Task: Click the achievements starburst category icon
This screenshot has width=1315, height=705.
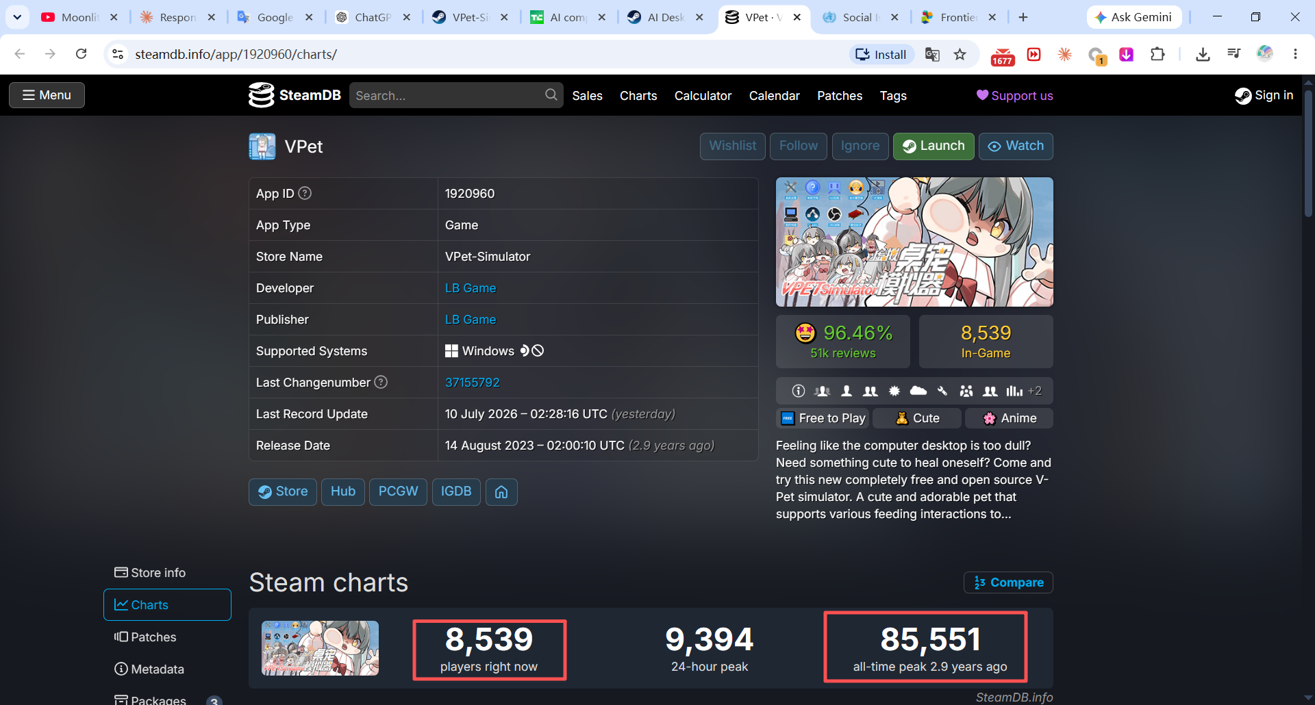Action: tap(894, 391)
